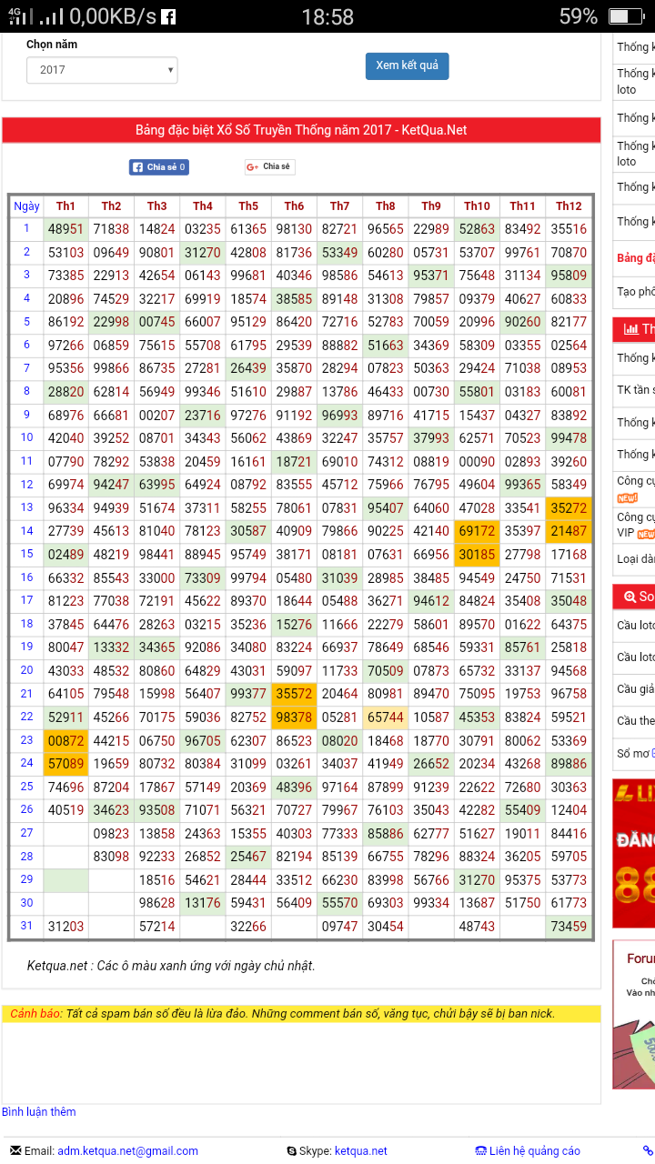Share via Google+ Chia sẻ button
Screen dimensions: 655x1164
(269, 167)
